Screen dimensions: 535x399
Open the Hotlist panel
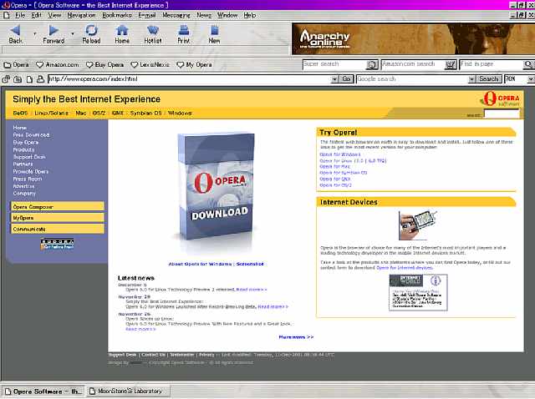pyautogui.click(x=152, y=34)
